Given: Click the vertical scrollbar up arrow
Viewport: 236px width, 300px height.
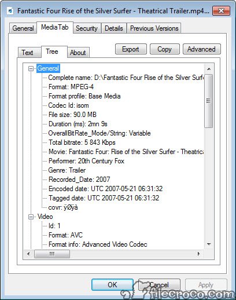Looking at the screenshot, I should coord(209,69).
